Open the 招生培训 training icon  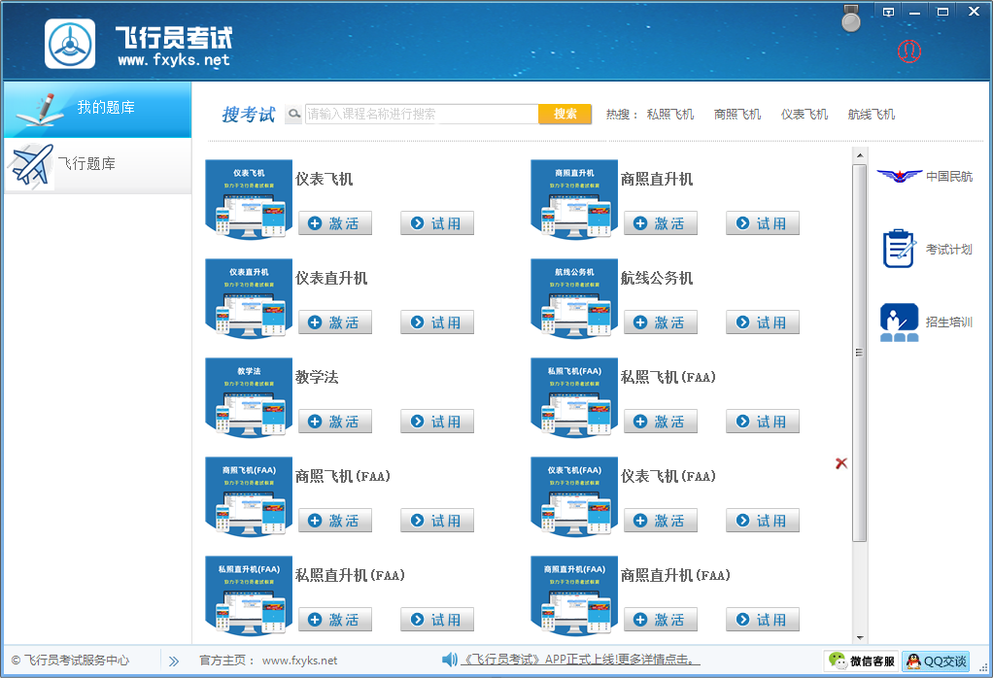click(x=899, y=322)
